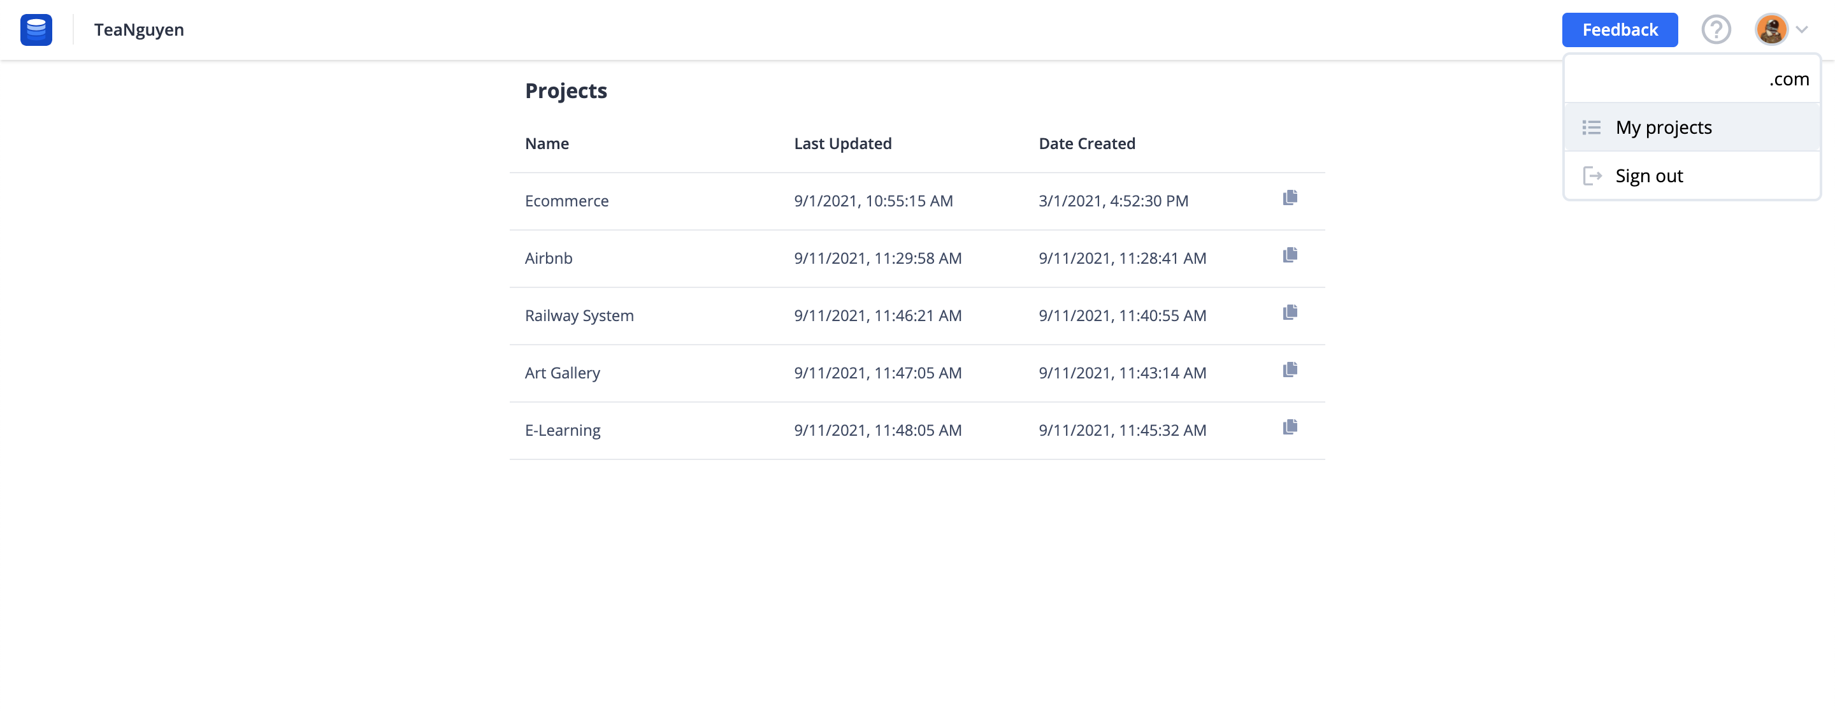Collapse the account dropdown chevron
1835x711 pixels.
pyautogui.click(x=1801, y=30)
